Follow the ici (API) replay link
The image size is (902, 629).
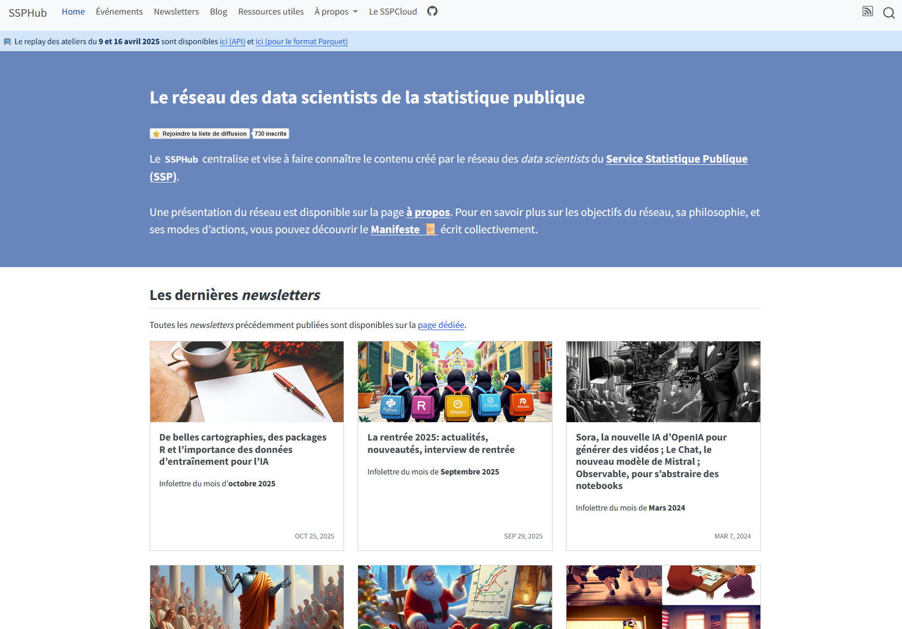[232, 41]
